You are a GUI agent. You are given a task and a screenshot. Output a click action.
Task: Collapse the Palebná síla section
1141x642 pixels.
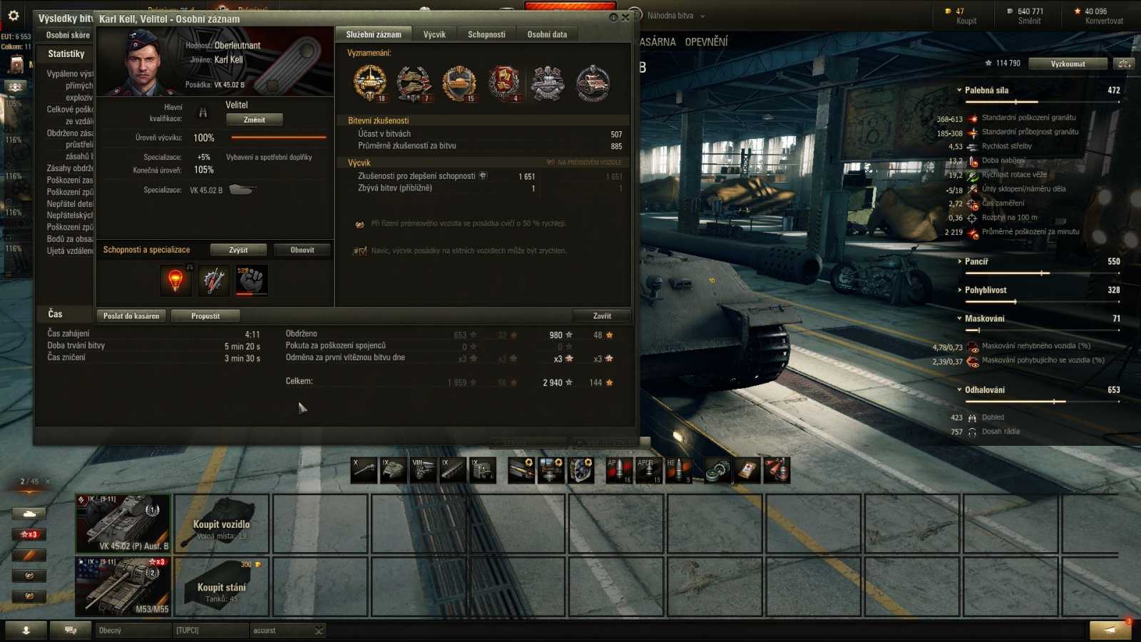pos(960,91)
